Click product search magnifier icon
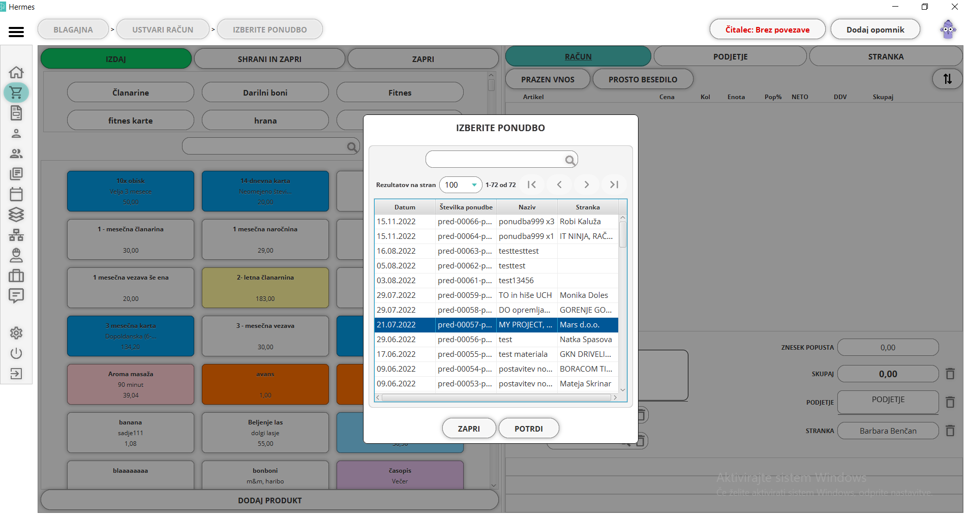 pos(351,147)
